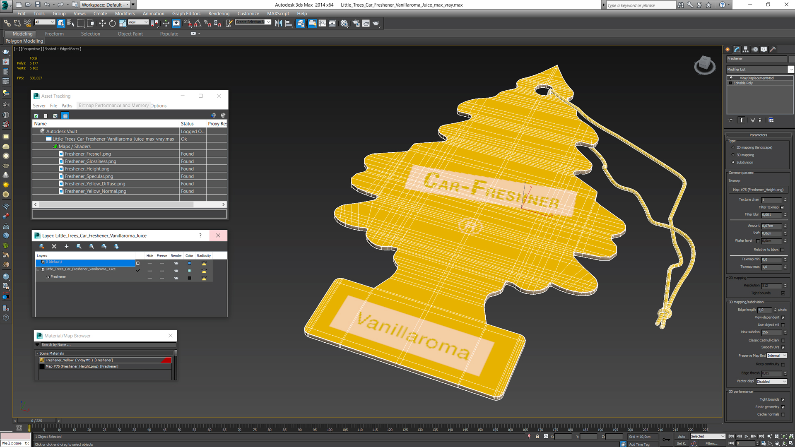The width and height of the screenshot is (795, 447).
Task: Toggle Cache normals checkbox
Action: click(783, 414)
